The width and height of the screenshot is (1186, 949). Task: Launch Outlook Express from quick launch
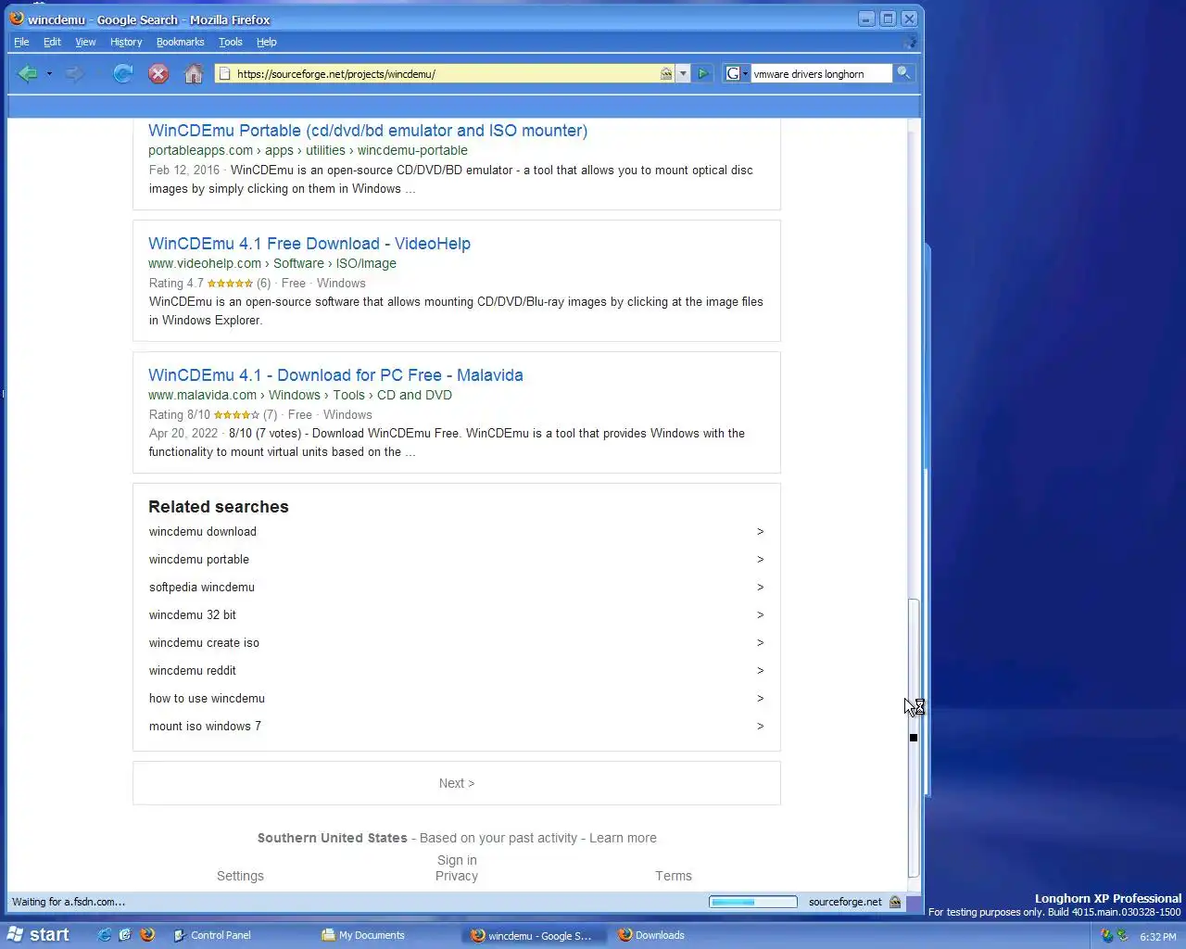[x=125, y=935]
